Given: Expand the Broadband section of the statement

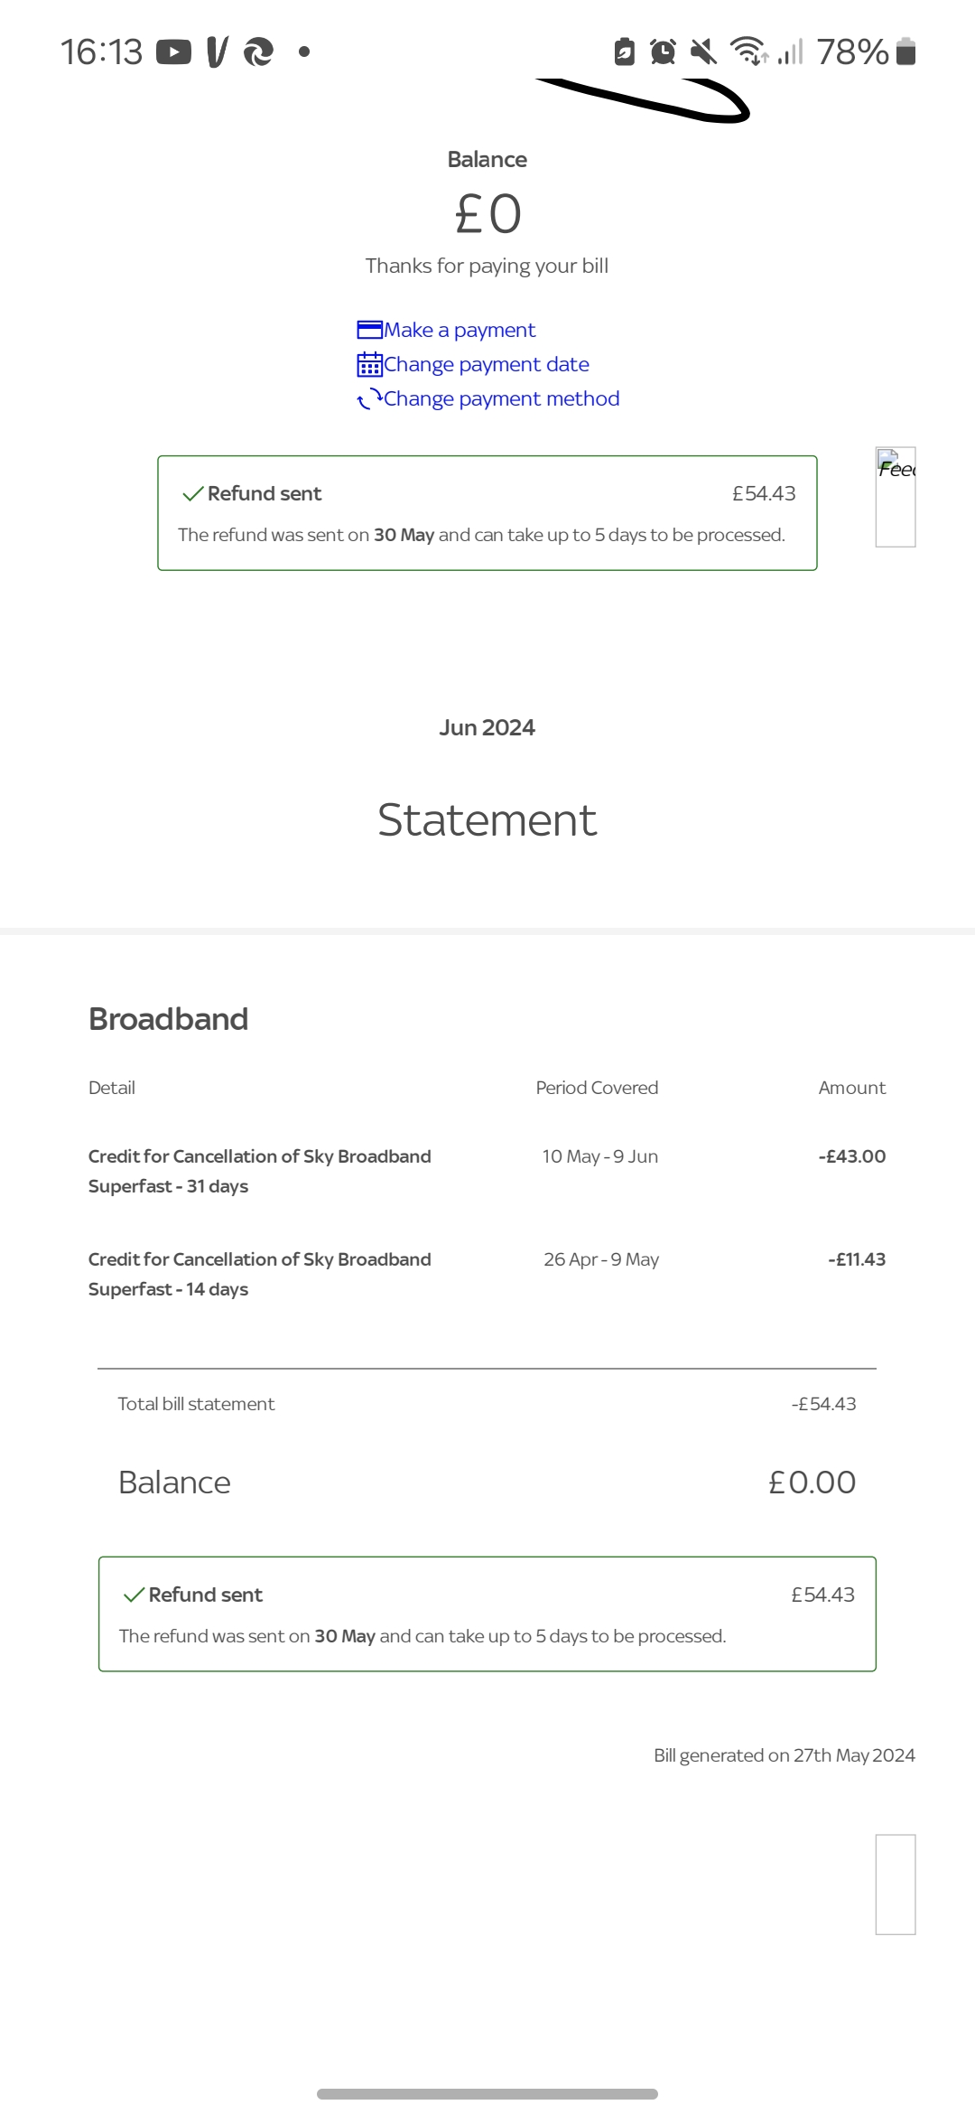Looking at the screenshot, I should (168, 1019).
